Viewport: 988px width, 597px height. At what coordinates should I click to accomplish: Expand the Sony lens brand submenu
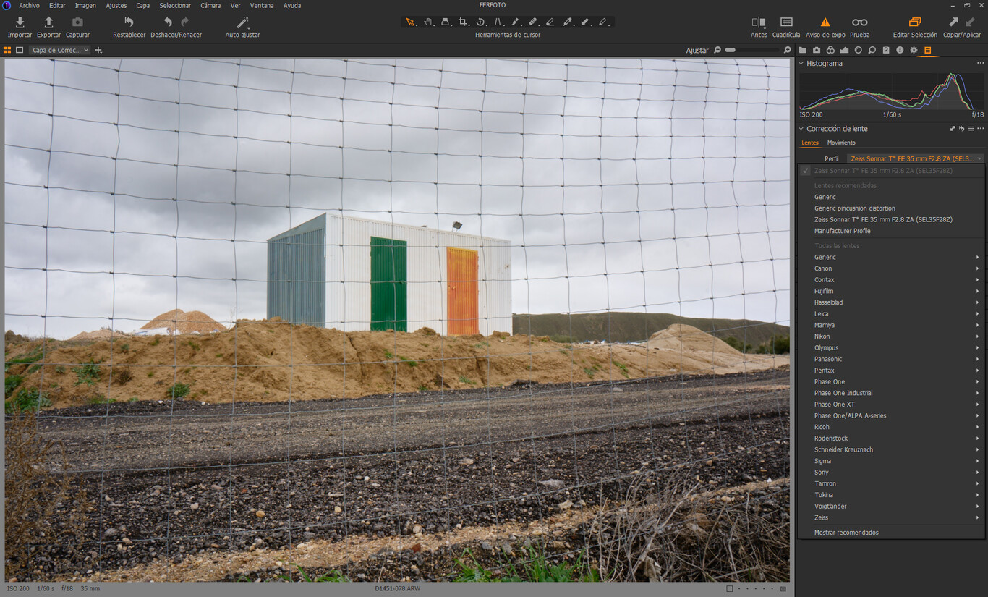pyautogui.click(x=822, y=472)
